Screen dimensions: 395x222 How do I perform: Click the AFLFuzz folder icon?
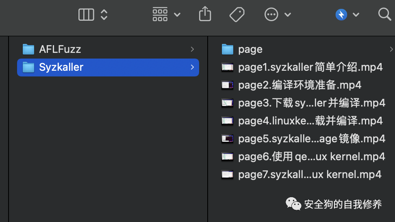click(28, 49)
